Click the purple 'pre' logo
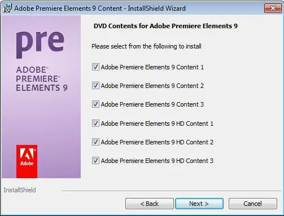284x216 pixels. click(40, 45)
